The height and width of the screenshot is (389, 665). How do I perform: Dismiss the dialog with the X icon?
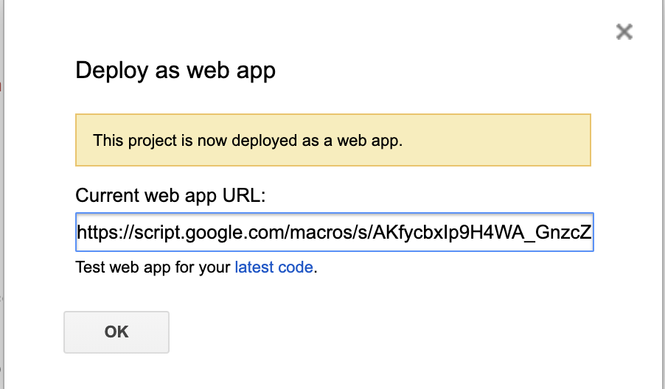pos(624,32)
